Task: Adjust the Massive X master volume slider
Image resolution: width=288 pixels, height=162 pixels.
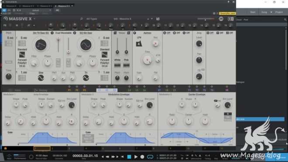Action: click(206, 19)
